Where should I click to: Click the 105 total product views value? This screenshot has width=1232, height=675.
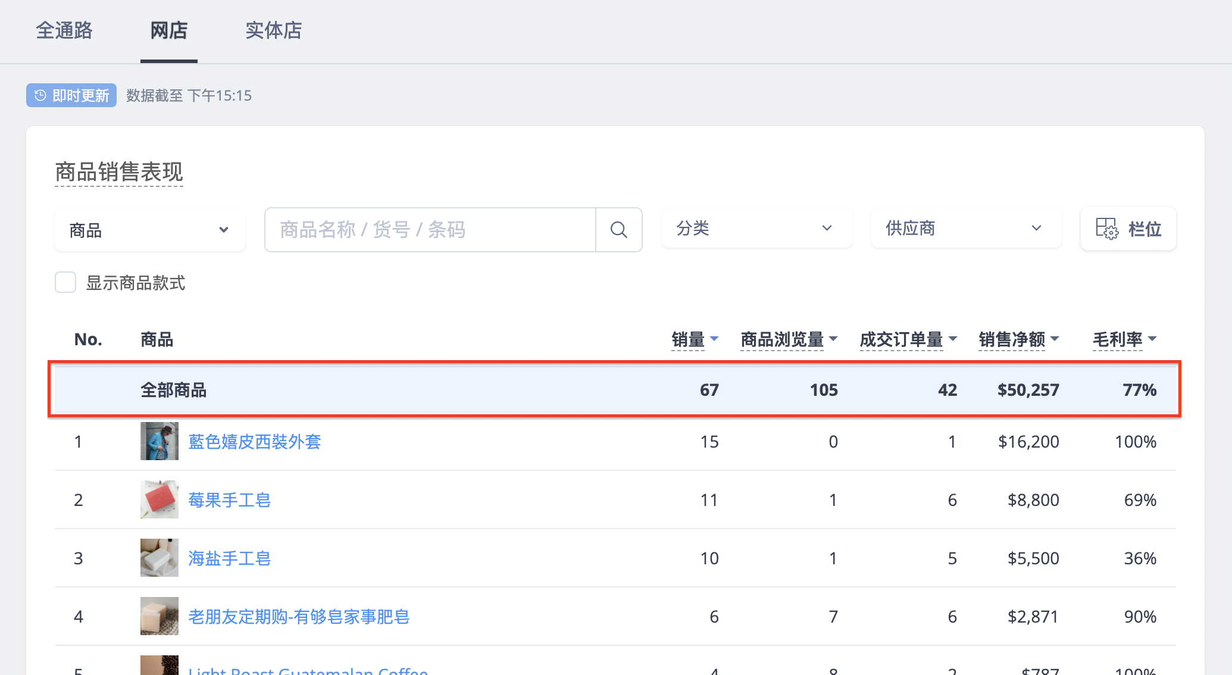824,390
